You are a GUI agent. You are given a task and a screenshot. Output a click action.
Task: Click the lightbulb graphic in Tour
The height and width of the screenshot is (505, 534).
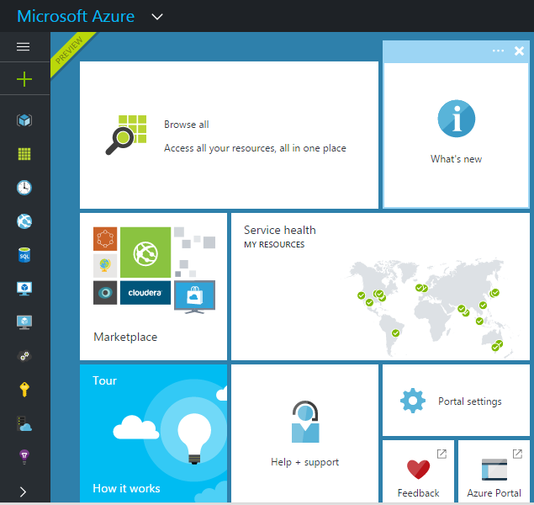[x=194, y=439]
